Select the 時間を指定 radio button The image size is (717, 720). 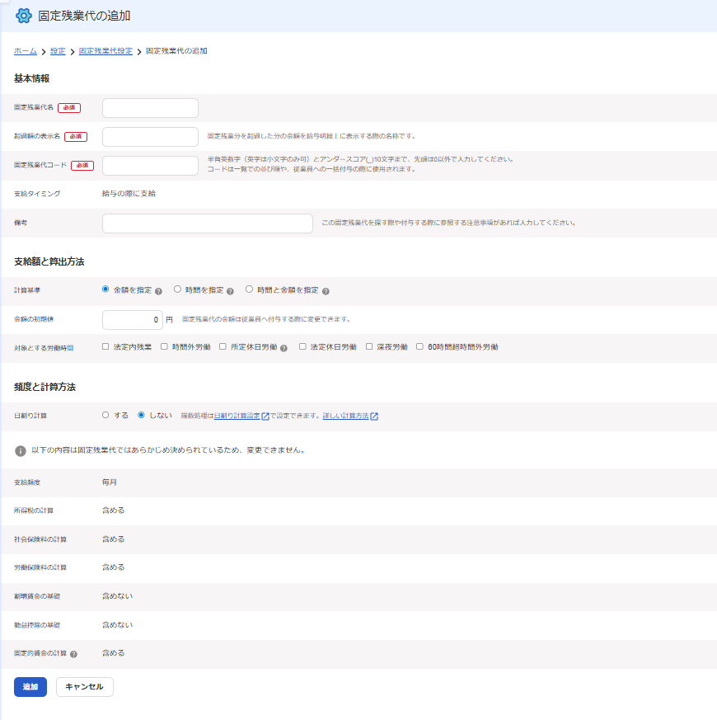(x=177, y=289)
